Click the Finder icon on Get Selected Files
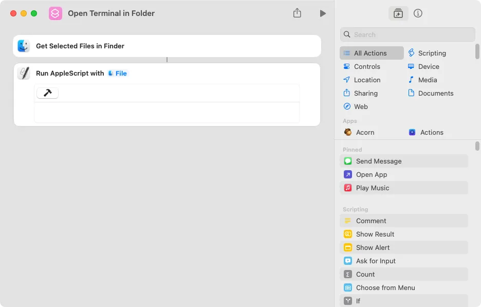The width and height of the screenshot is (481, 307). [x=24, y=46]
